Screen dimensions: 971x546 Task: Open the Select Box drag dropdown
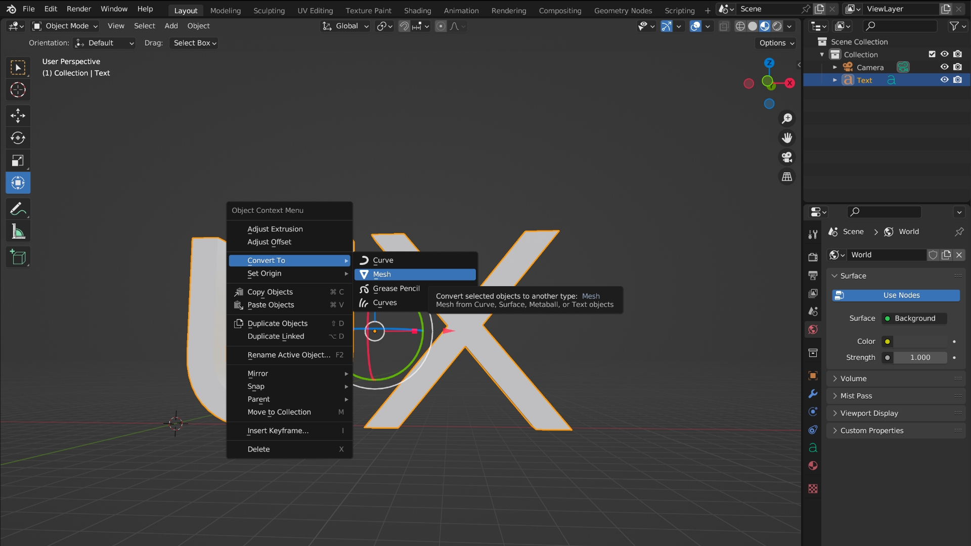[x=194, y=43]
